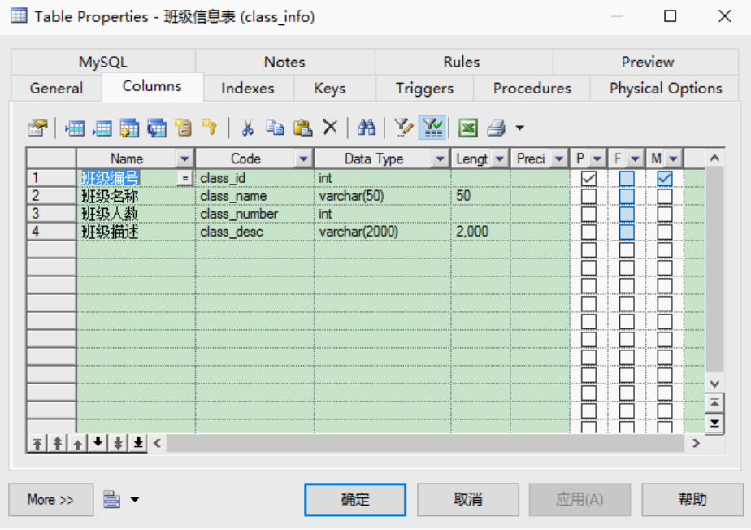Switch to the Indexes tab
This screenshot has width=751, height=530.
pyautogui.click(x=248, y=88)
